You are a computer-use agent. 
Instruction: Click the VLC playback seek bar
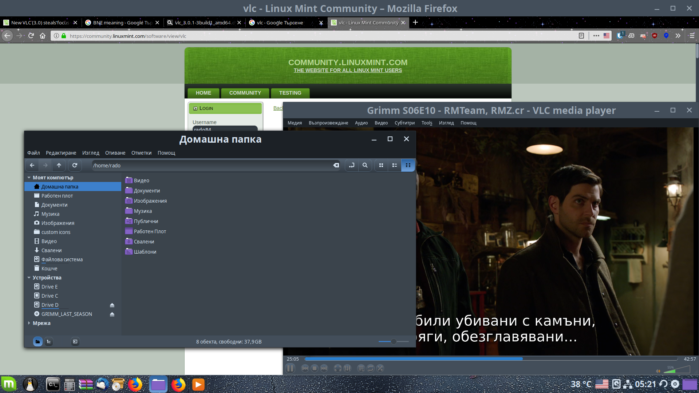point(491,359)
